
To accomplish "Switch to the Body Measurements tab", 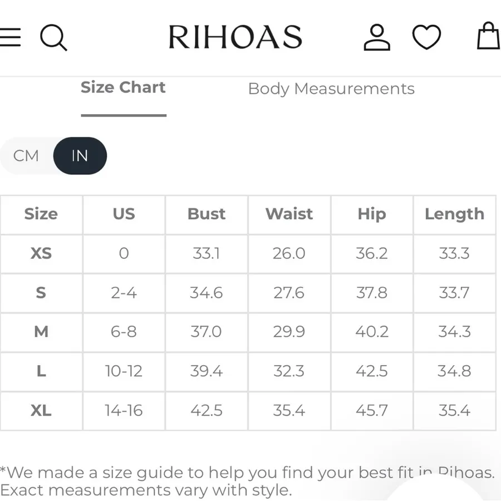I will pos(331,89).
